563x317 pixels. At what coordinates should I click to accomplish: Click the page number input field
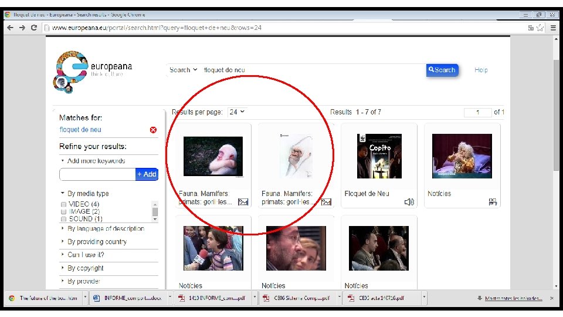click(477, 113)
